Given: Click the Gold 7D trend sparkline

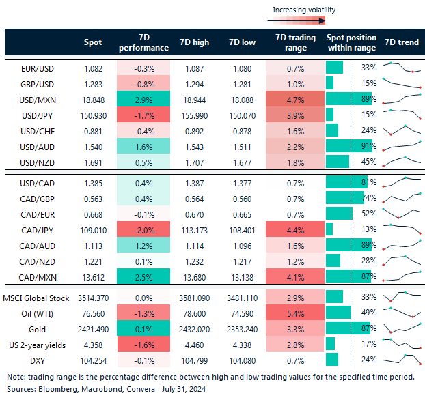Looking at the screenshot, I should (402, 329).
